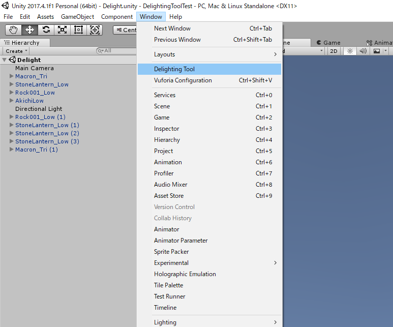The height and width of the screenshot is (327, 393).
Task: Toggle scene lighting sun icon
Action: click(350, 51)
